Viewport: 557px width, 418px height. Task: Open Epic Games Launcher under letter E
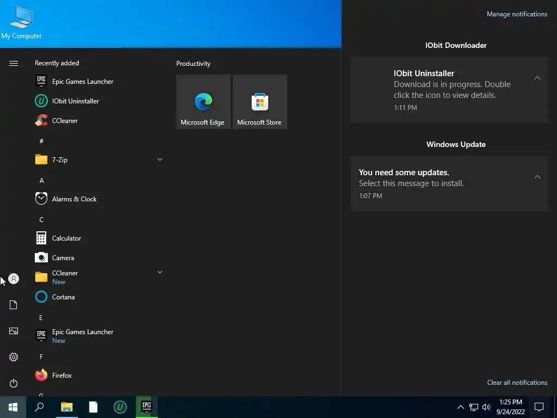[99, 336]
